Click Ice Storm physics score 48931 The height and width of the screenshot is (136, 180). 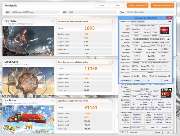[x=87, y=117]
